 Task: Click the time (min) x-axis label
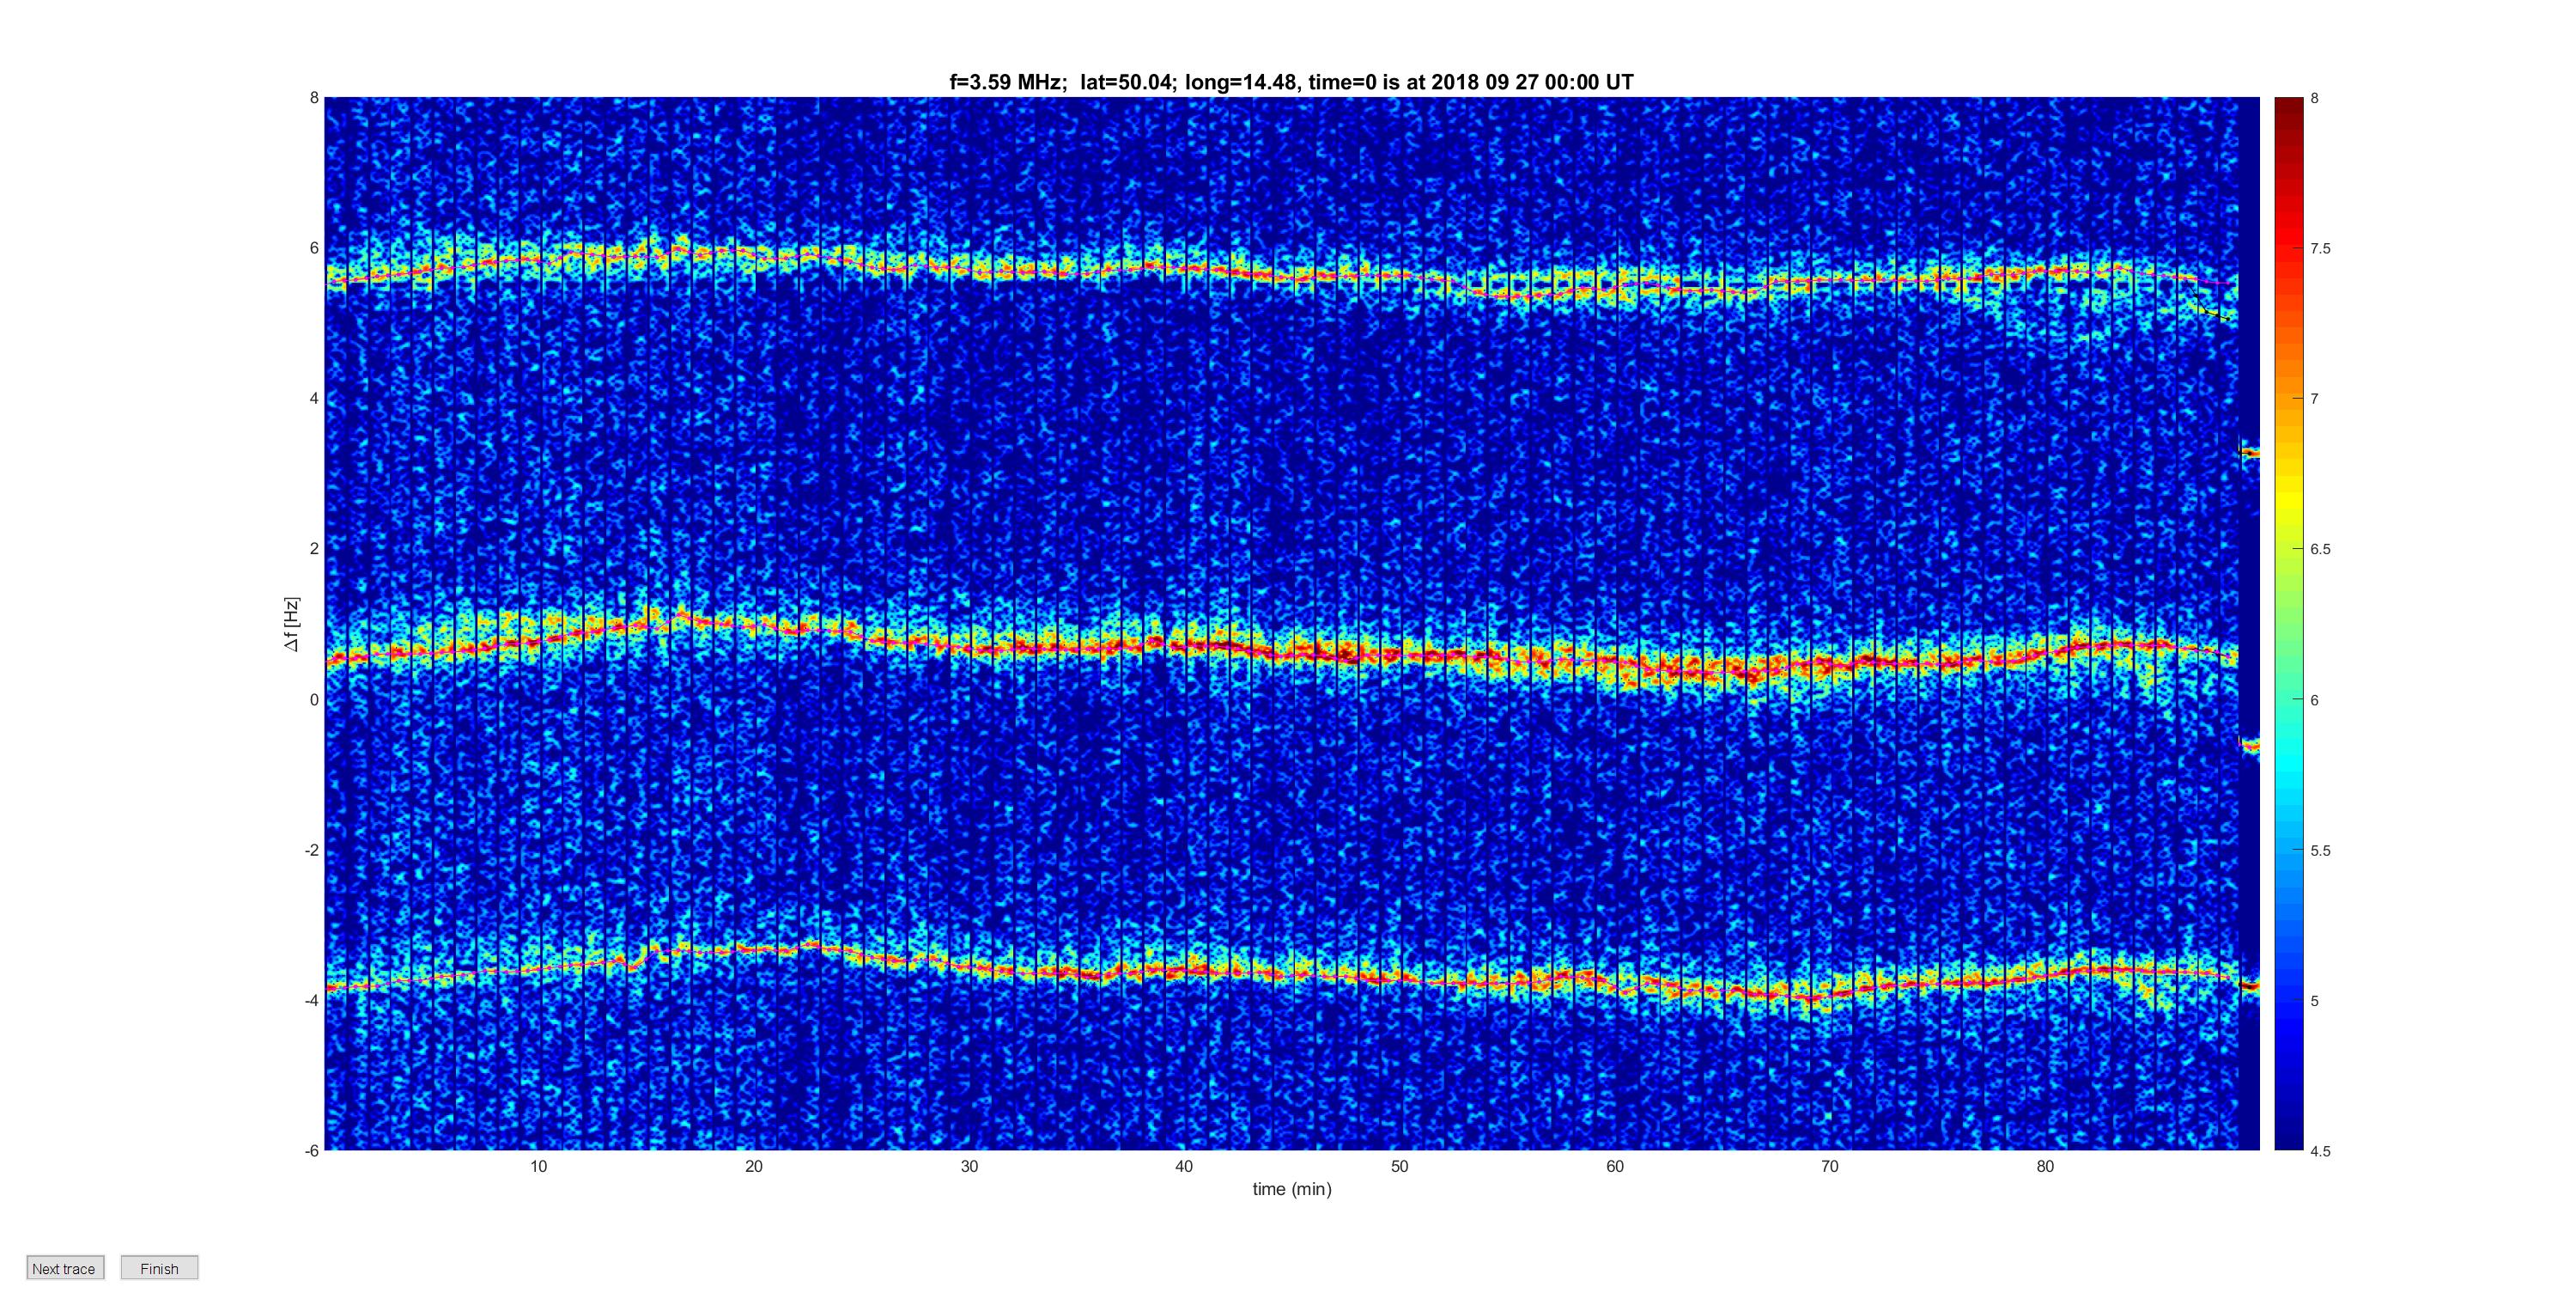click(1292, 1189)
